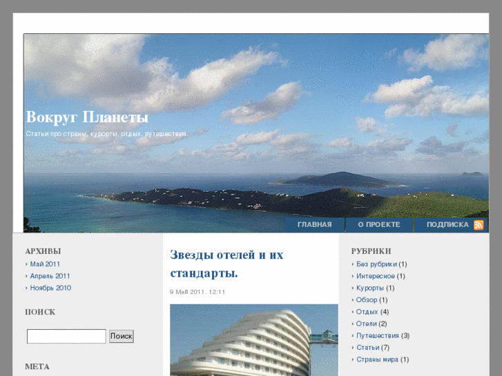This screenshot has height=376, width=502.
Task: Click the hotel building article image
Action: click(253, 340)
